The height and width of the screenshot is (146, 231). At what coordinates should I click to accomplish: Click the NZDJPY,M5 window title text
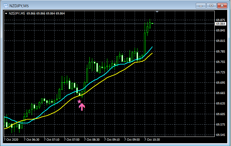point(19,6)
